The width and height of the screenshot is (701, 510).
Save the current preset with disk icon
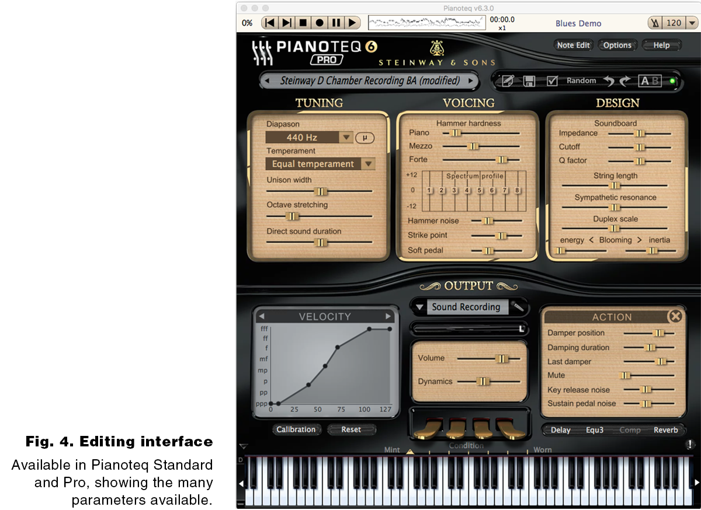[x=529, y=81]
